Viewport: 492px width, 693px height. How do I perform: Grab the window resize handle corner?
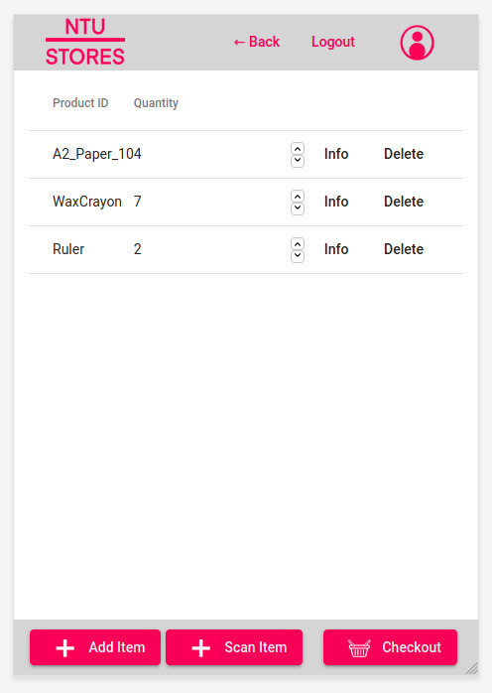472,668
